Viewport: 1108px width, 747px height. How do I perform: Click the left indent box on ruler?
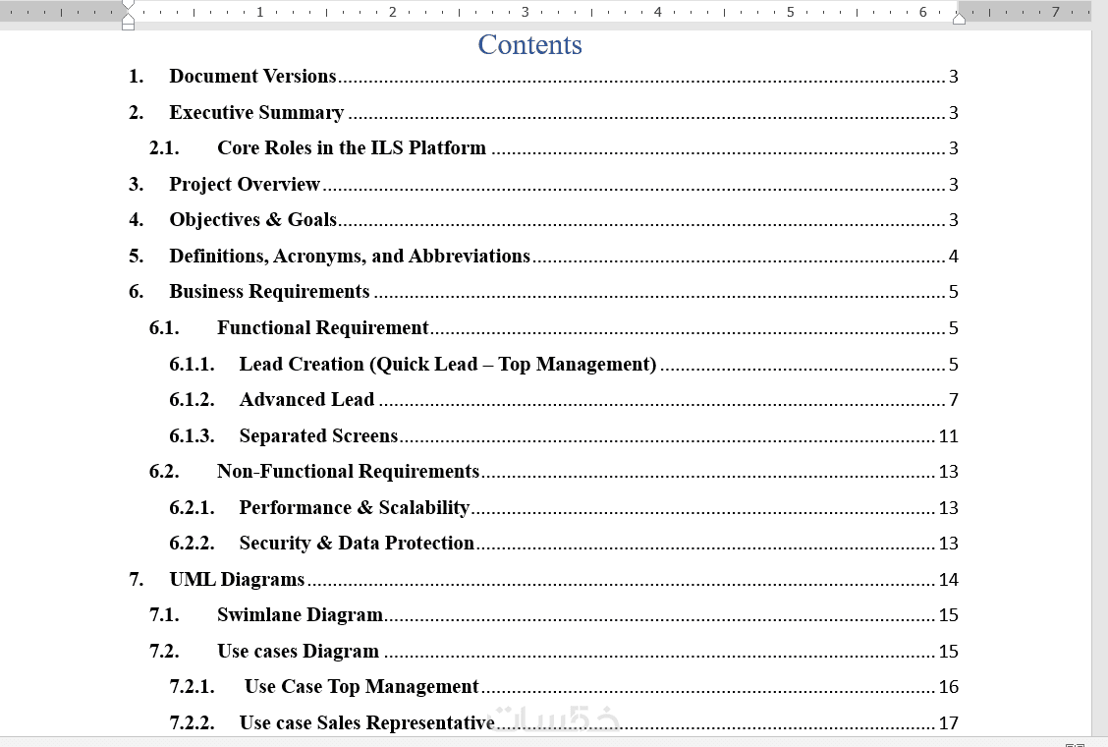[x=128, y=26]
